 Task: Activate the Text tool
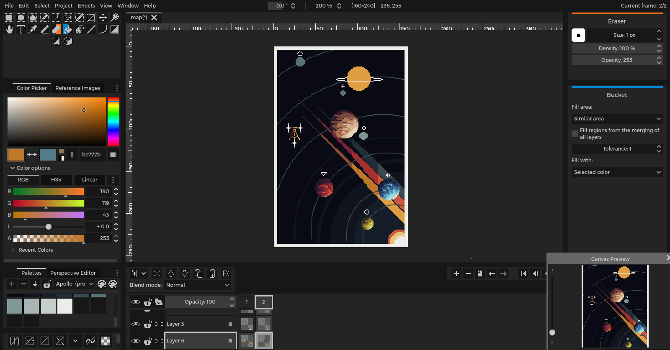21,29
